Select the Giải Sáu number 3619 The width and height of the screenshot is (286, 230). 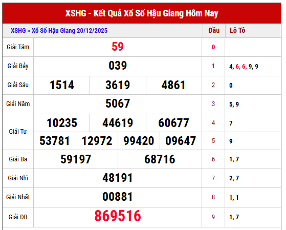[118, 85]
